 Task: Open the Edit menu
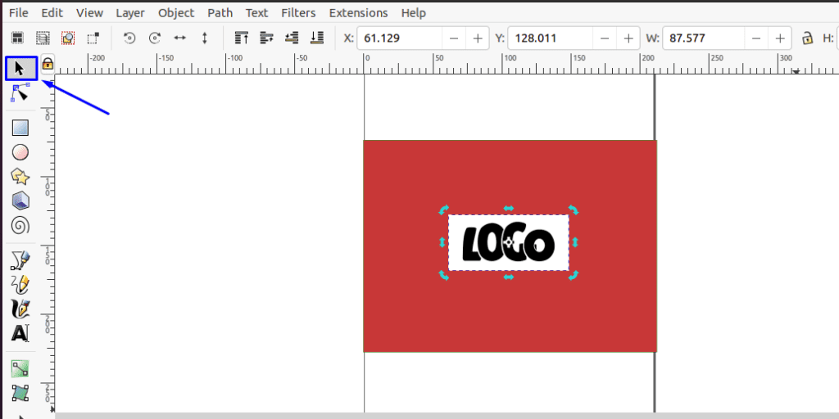(x=52, y=13)
